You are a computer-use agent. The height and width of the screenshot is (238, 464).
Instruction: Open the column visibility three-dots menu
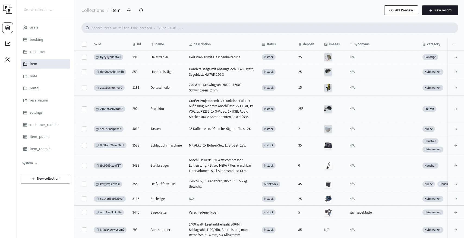coord(454,44)
